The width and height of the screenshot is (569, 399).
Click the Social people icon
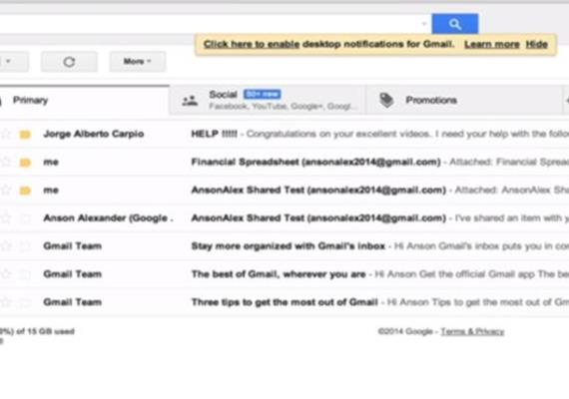[190, 101]
